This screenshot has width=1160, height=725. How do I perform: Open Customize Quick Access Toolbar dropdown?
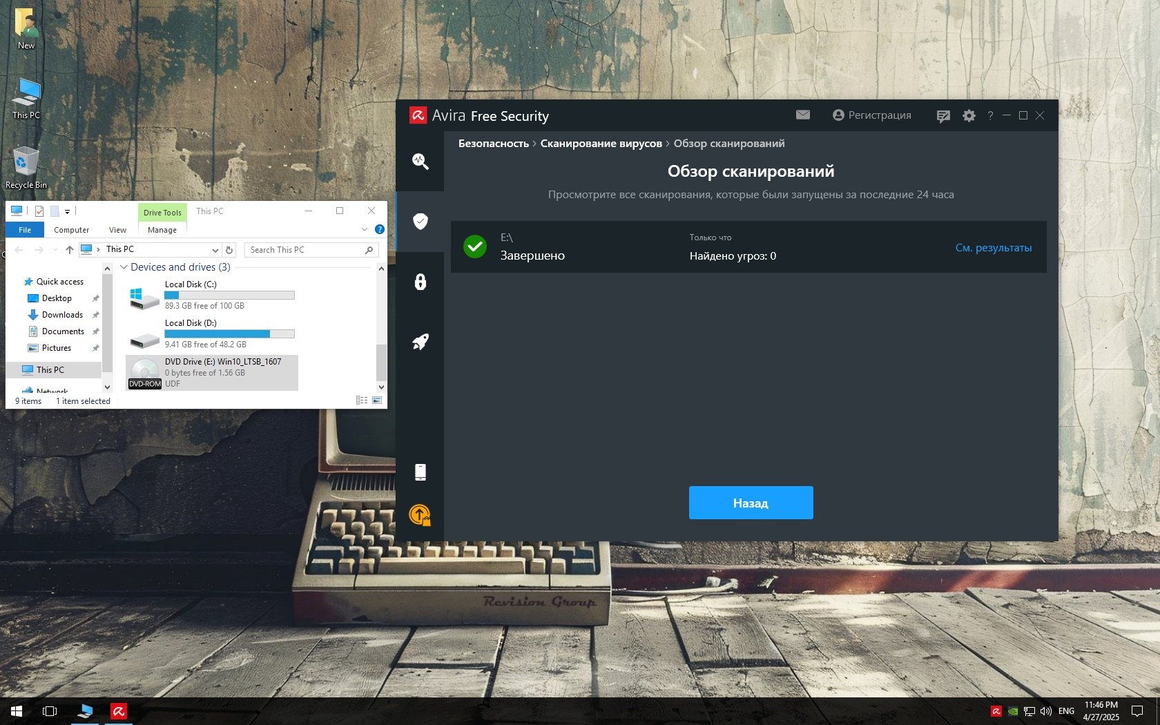[x=67, y=211]
